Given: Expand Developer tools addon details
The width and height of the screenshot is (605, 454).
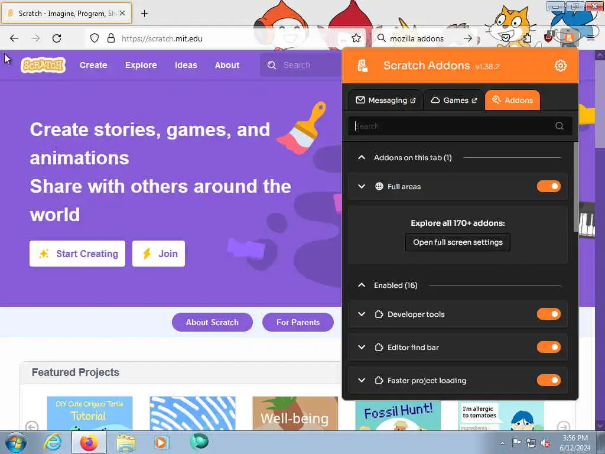Looking at the screenshot, I should [x=362, y=314].
